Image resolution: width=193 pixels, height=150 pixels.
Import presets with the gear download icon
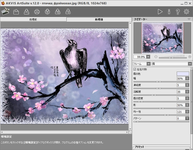(68, 12)
